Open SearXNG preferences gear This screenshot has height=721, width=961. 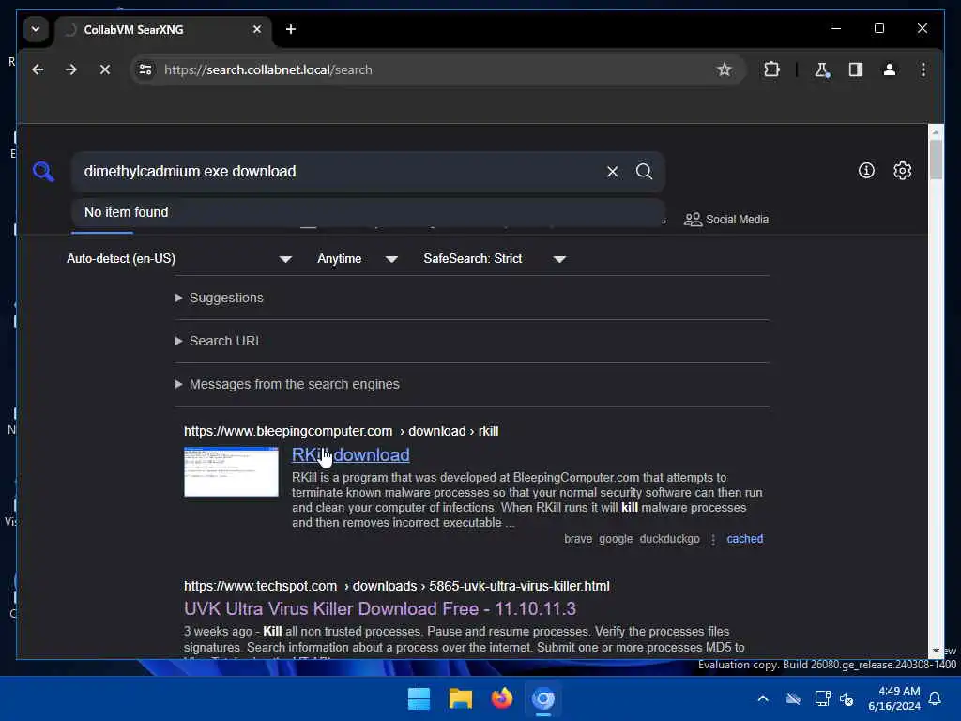(x=902, y=171)
